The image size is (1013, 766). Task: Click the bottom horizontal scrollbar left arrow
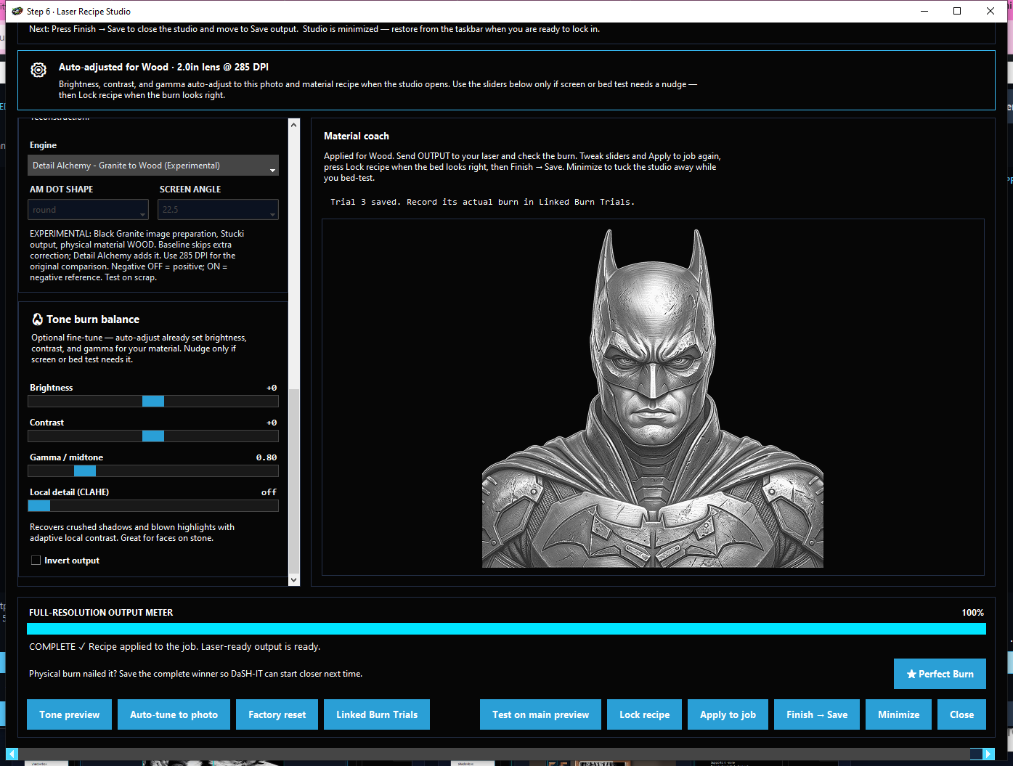[x=12, y=754]
